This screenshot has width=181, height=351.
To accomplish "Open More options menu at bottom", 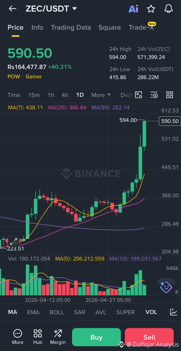I will pyautogui.click(x=18, y=337).
